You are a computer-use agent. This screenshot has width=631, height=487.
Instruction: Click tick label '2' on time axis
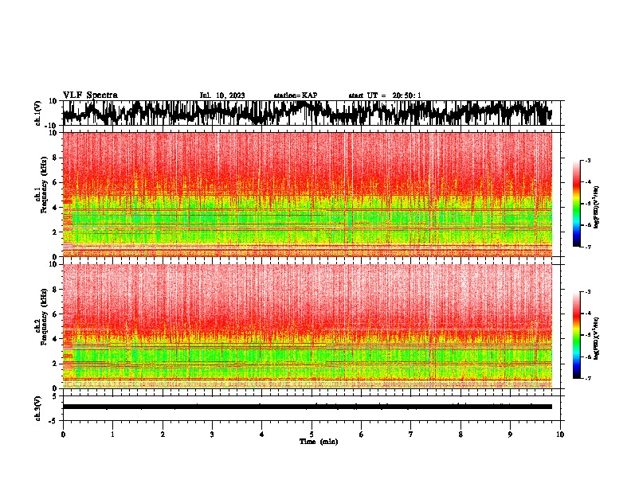click(x=163, y=434)
